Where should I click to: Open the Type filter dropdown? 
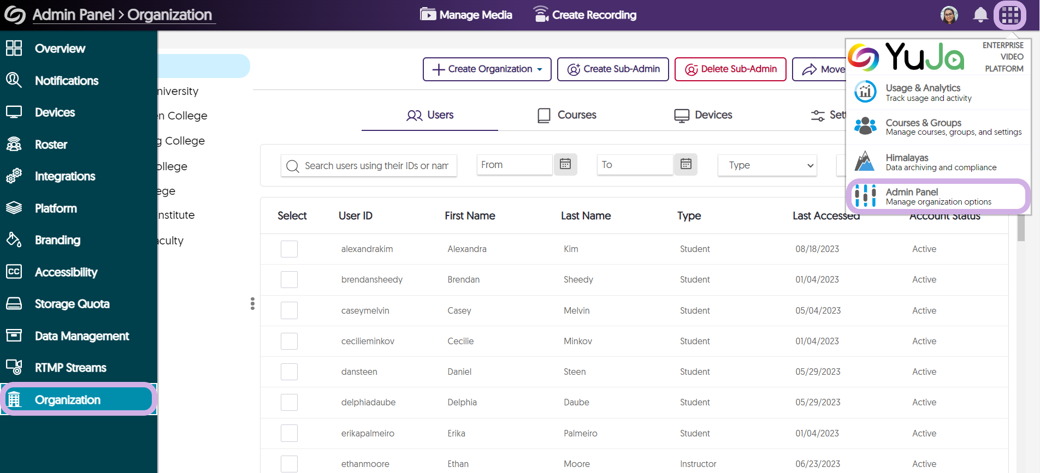767,165
